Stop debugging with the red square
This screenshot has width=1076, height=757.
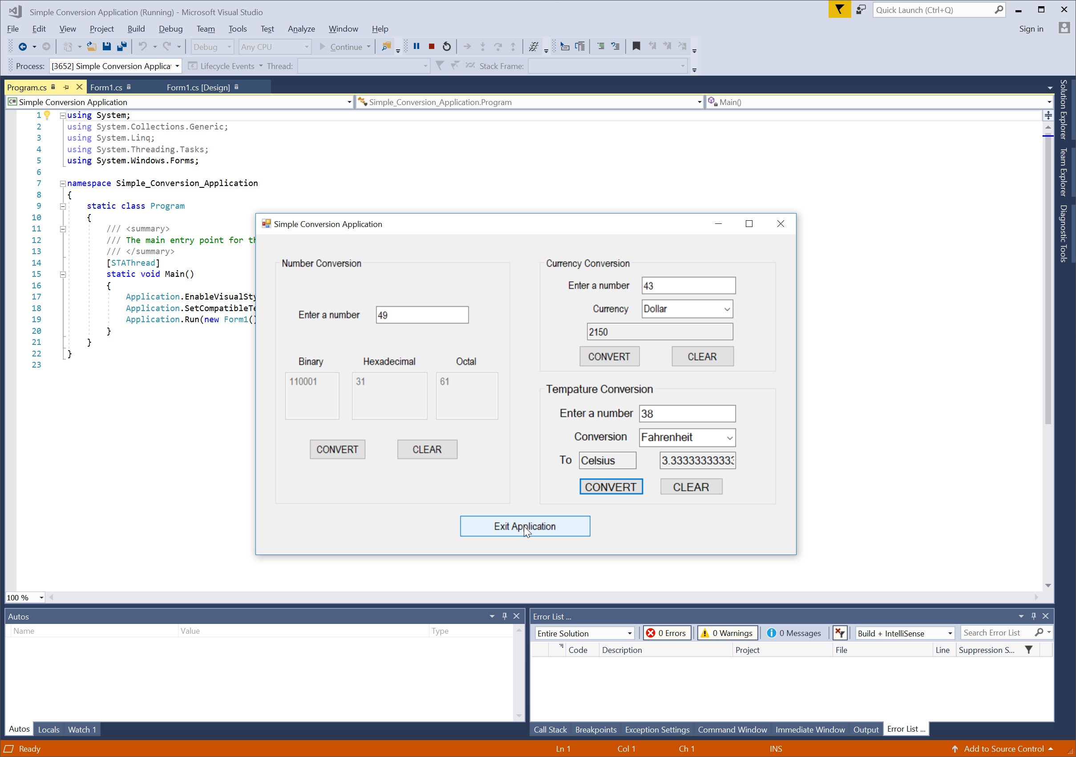431,46
